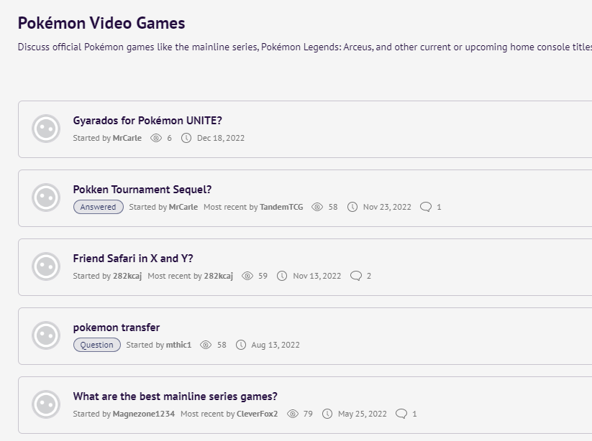Click reply bubble icon in Pokken Tournament row
This screenshot has height=441, width=592.
pyautogui.click(x=426, y=208)
